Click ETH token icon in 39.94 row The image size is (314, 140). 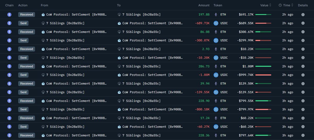point(216,84)
